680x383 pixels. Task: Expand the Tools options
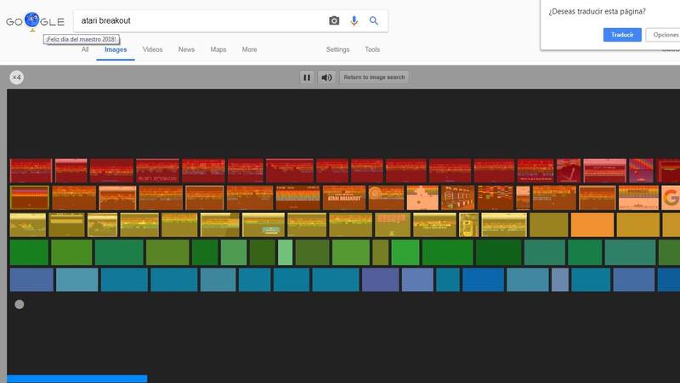point(372,49)
